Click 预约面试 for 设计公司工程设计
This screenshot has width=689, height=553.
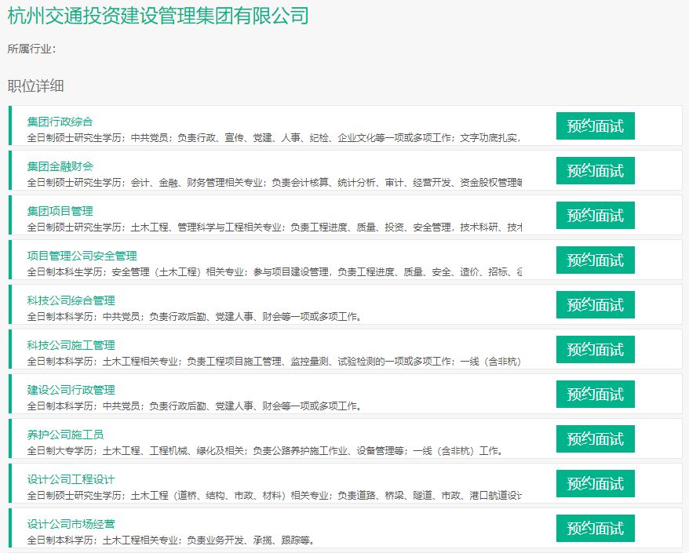tap(596, 484)
